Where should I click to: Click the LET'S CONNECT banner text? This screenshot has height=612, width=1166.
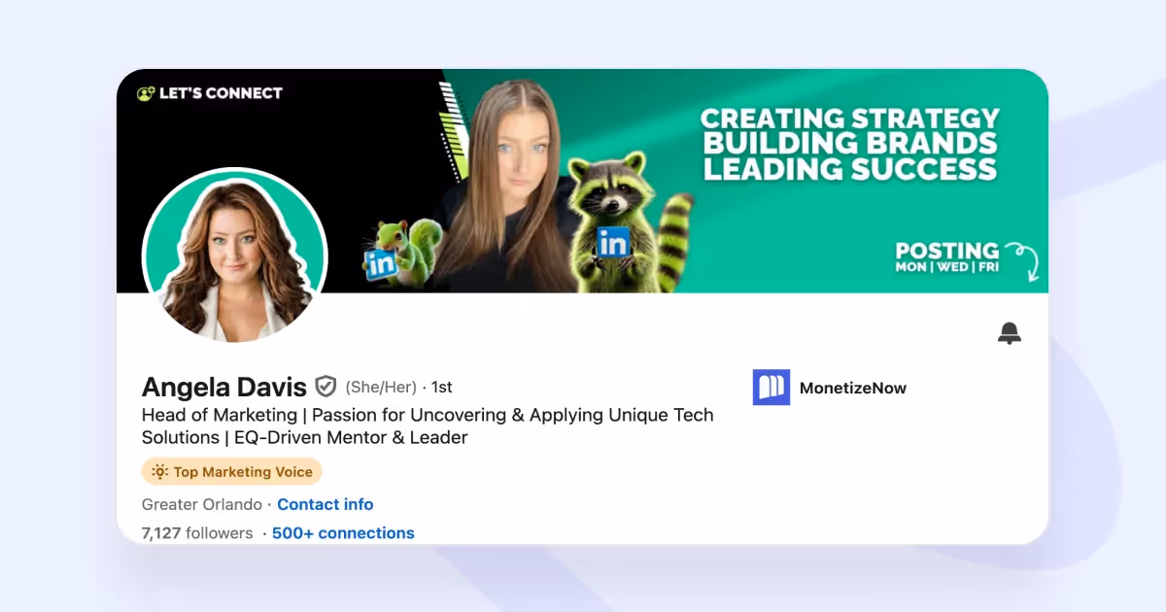pos(222,93)
